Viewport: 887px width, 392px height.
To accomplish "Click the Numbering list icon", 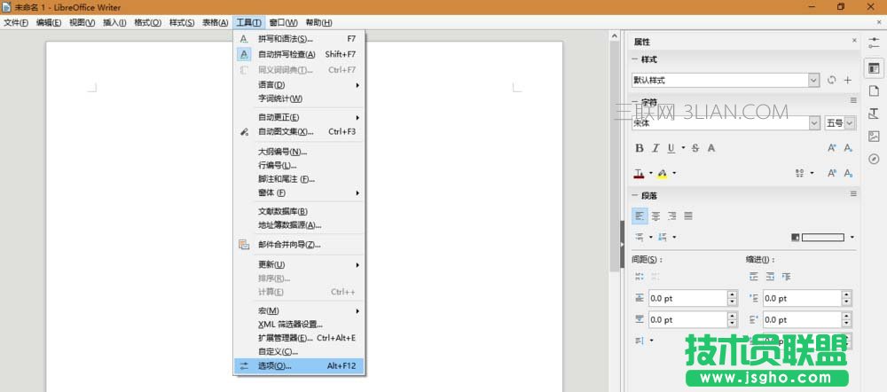I will pyautogui.click(x=663, y=237).
